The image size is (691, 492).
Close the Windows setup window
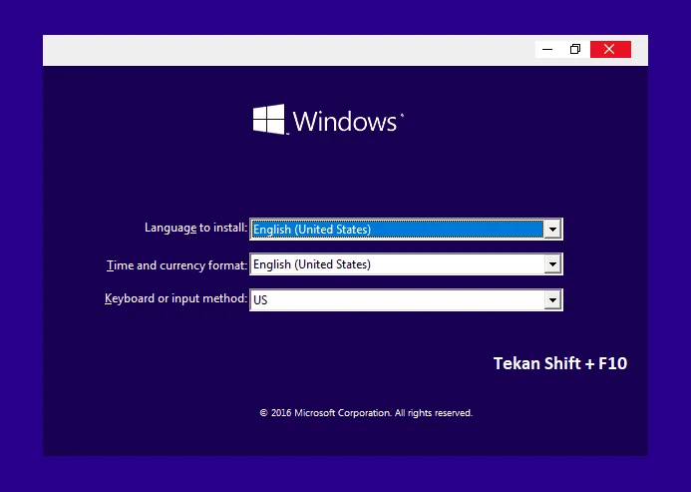(x=610, y=49)
